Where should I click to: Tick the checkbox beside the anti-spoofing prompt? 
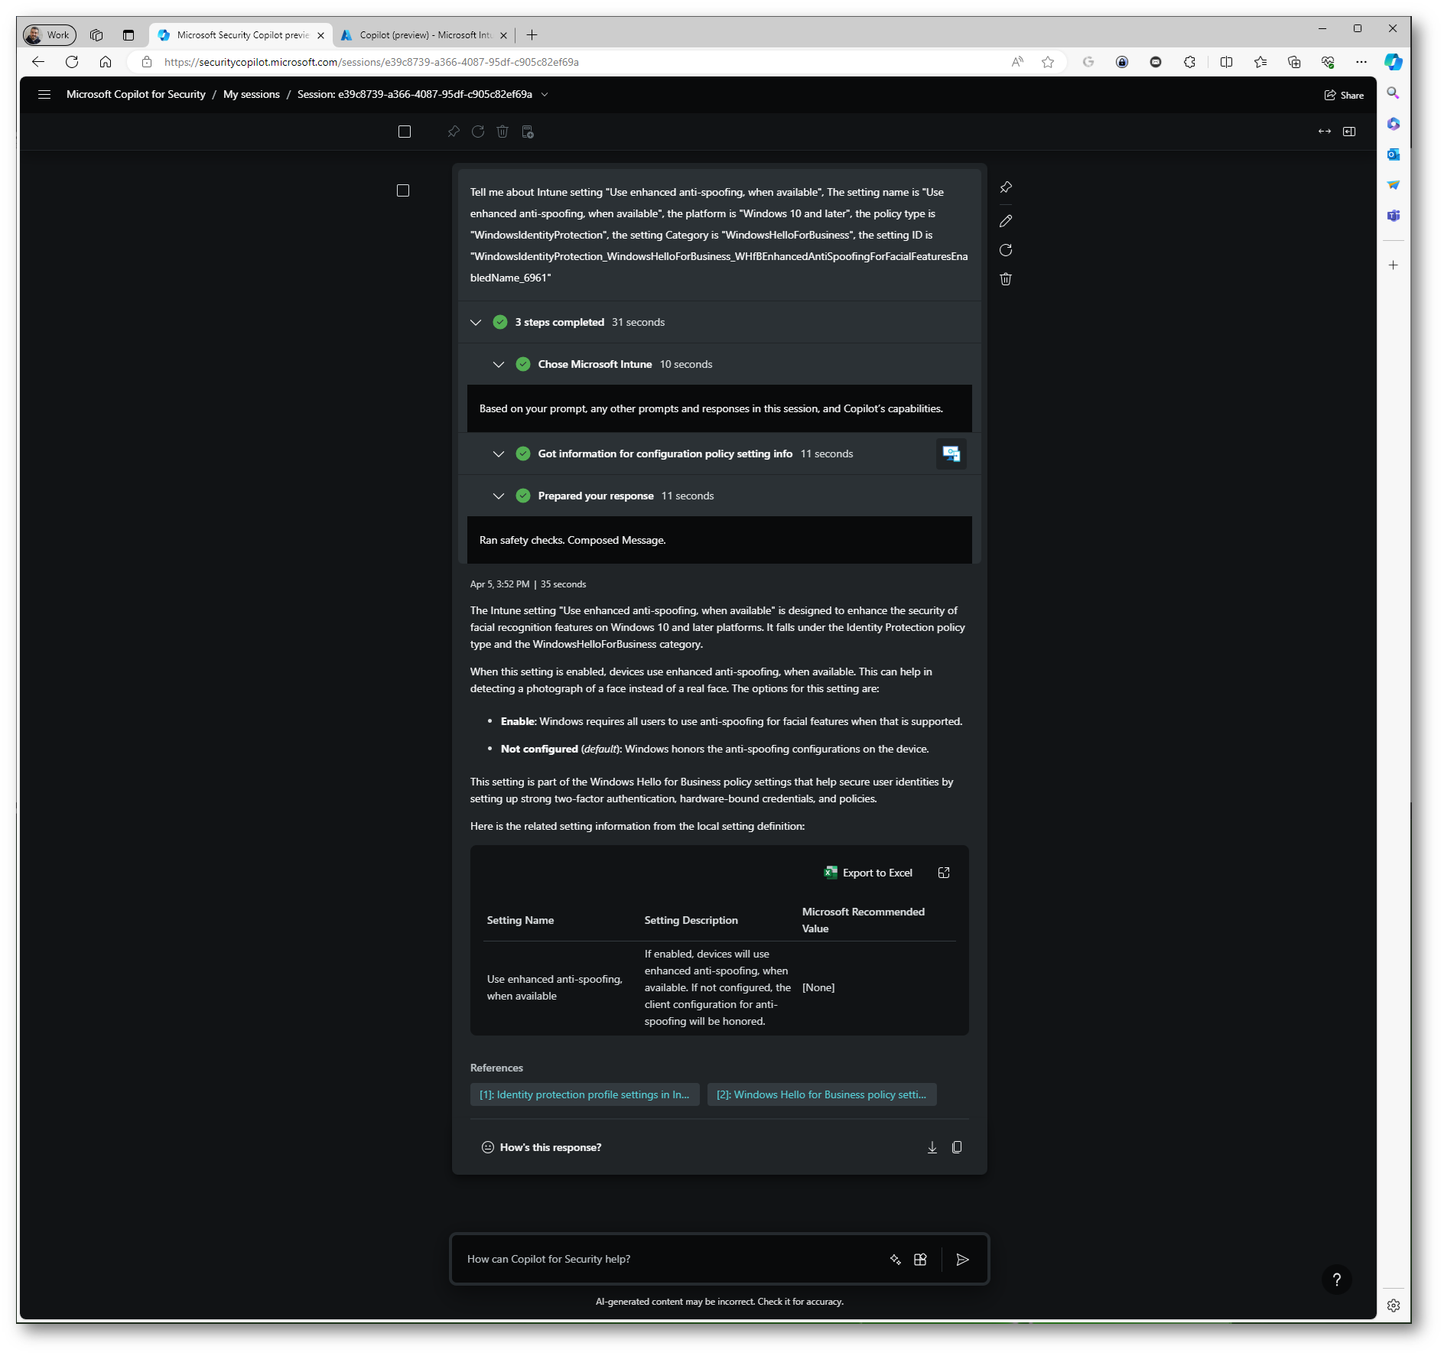click(403, 190)
